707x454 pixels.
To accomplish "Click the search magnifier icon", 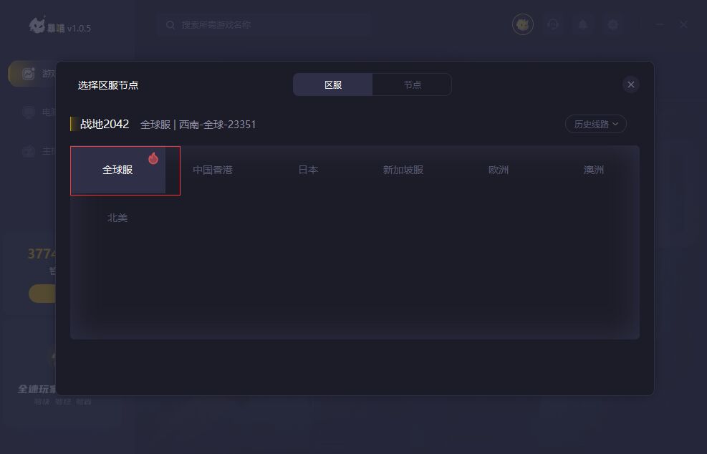I will pyautogui.click(x=170, y=25).
